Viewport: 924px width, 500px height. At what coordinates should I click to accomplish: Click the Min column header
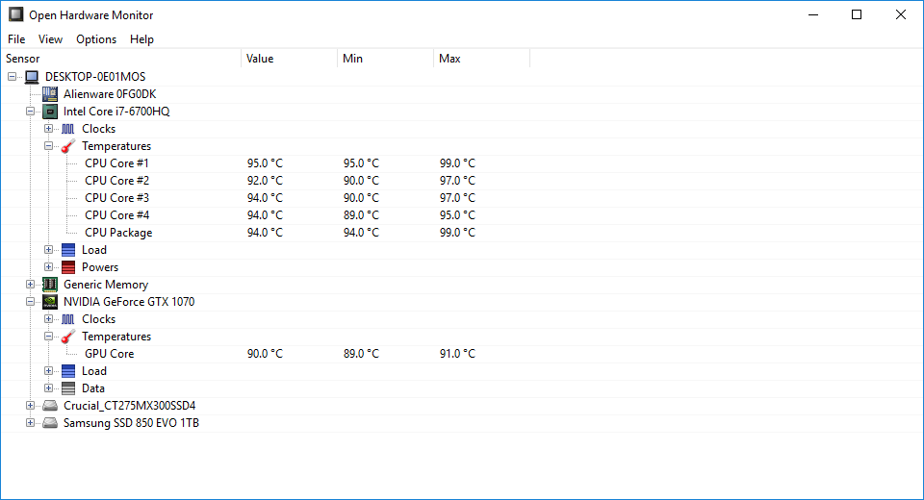tap(385, 59)
